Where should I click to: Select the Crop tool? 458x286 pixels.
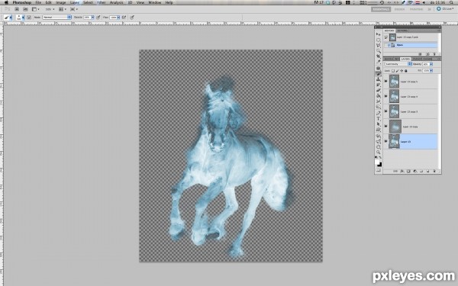click(x=379, y=56)
